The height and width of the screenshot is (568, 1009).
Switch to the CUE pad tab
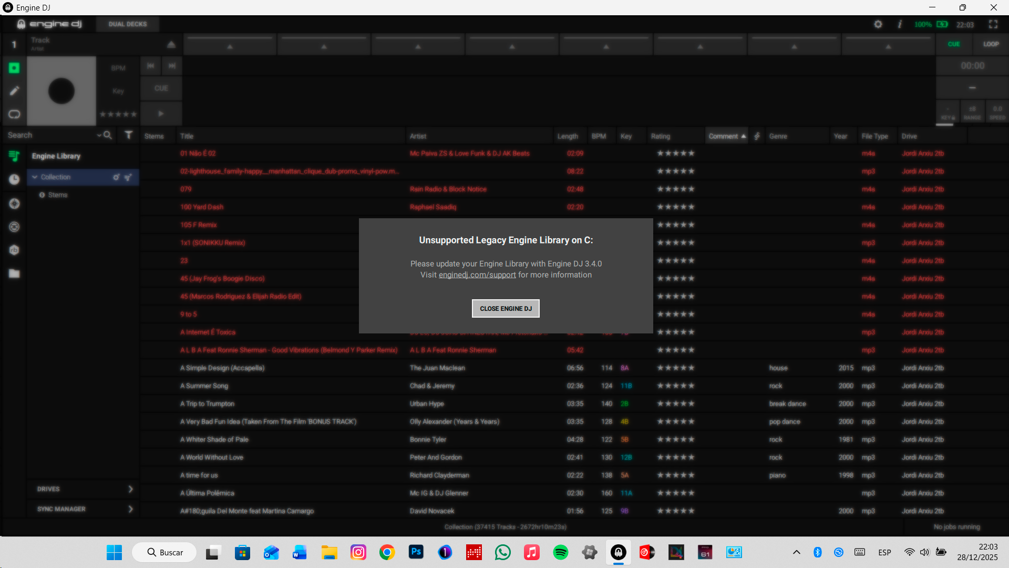[x=954, y=44]
